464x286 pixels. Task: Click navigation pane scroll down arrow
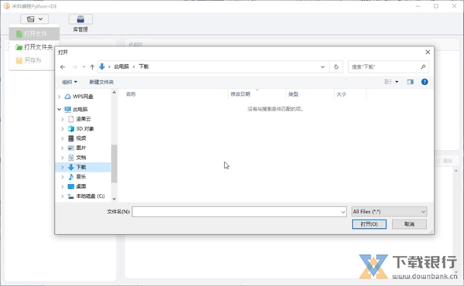[114, 199]
